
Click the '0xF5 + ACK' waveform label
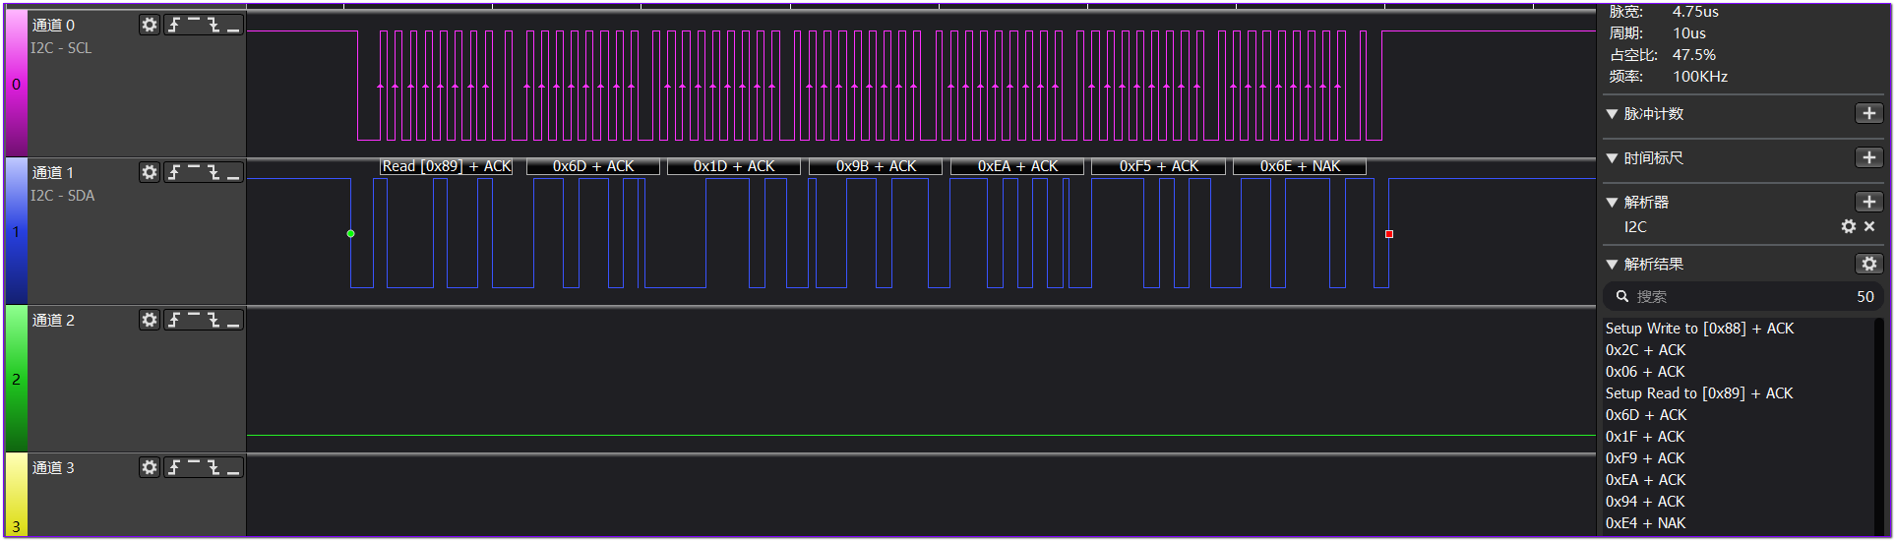point(1159,166)
